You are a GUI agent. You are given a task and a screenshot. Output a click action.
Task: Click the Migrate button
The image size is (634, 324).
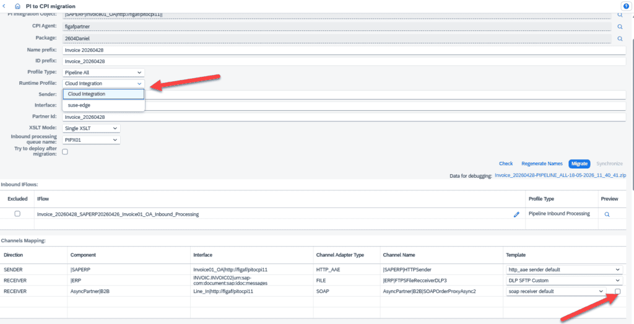(580, 164)
